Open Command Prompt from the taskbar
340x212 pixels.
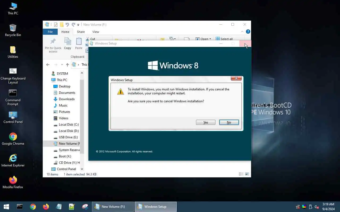click(x=20, y=207)
